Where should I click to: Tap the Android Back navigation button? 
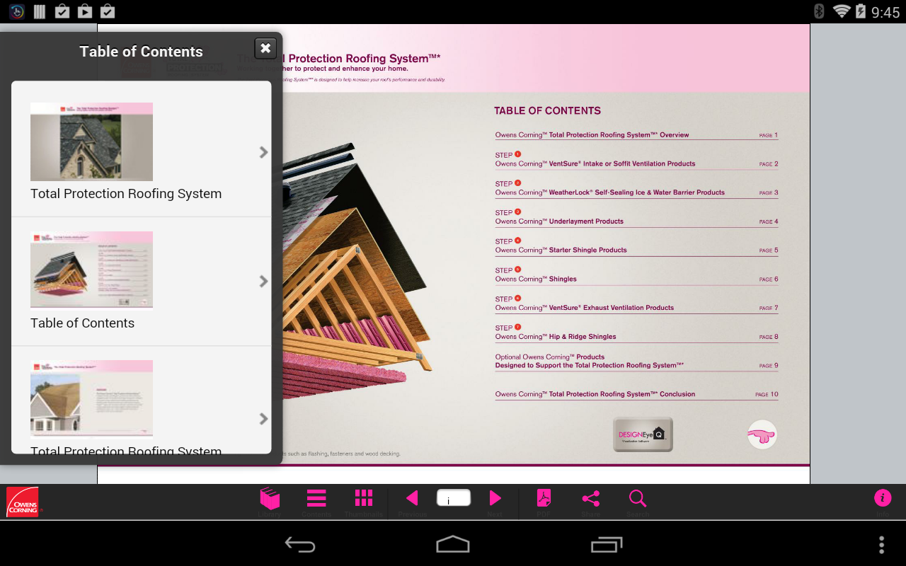[300, 544]
